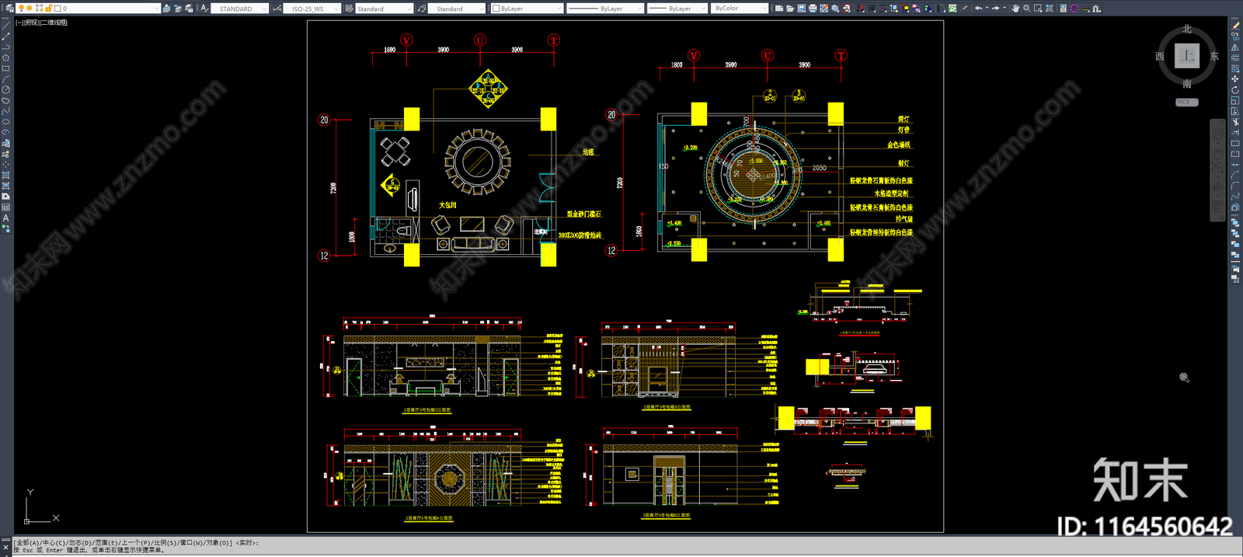This screenshot has height=557, width=1243.
Task: Open the [-] viewport controls menu
Action: coord(19,23)
